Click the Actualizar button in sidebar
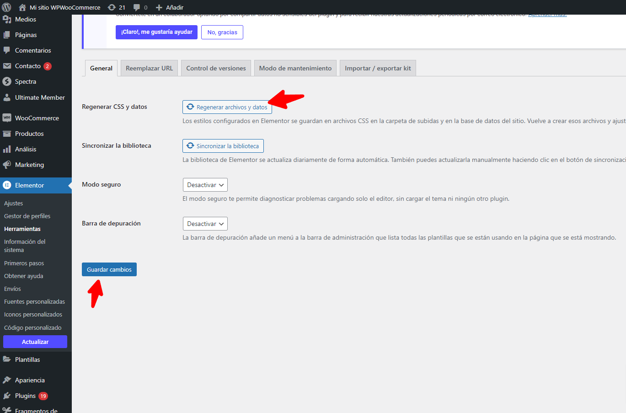The height and width of the screenshot is (413, 626). coord(35,342)
